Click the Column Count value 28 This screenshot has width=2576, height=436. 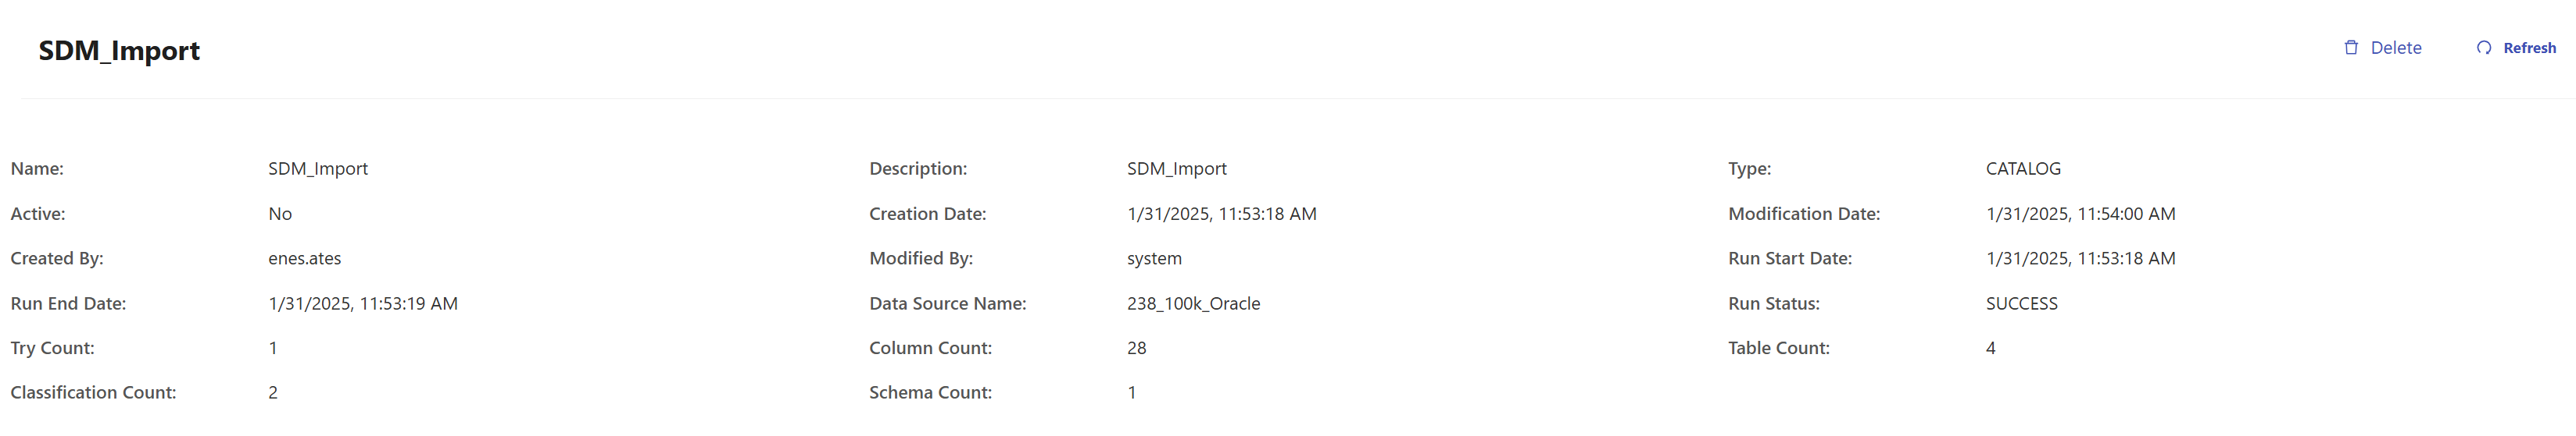1136,348
